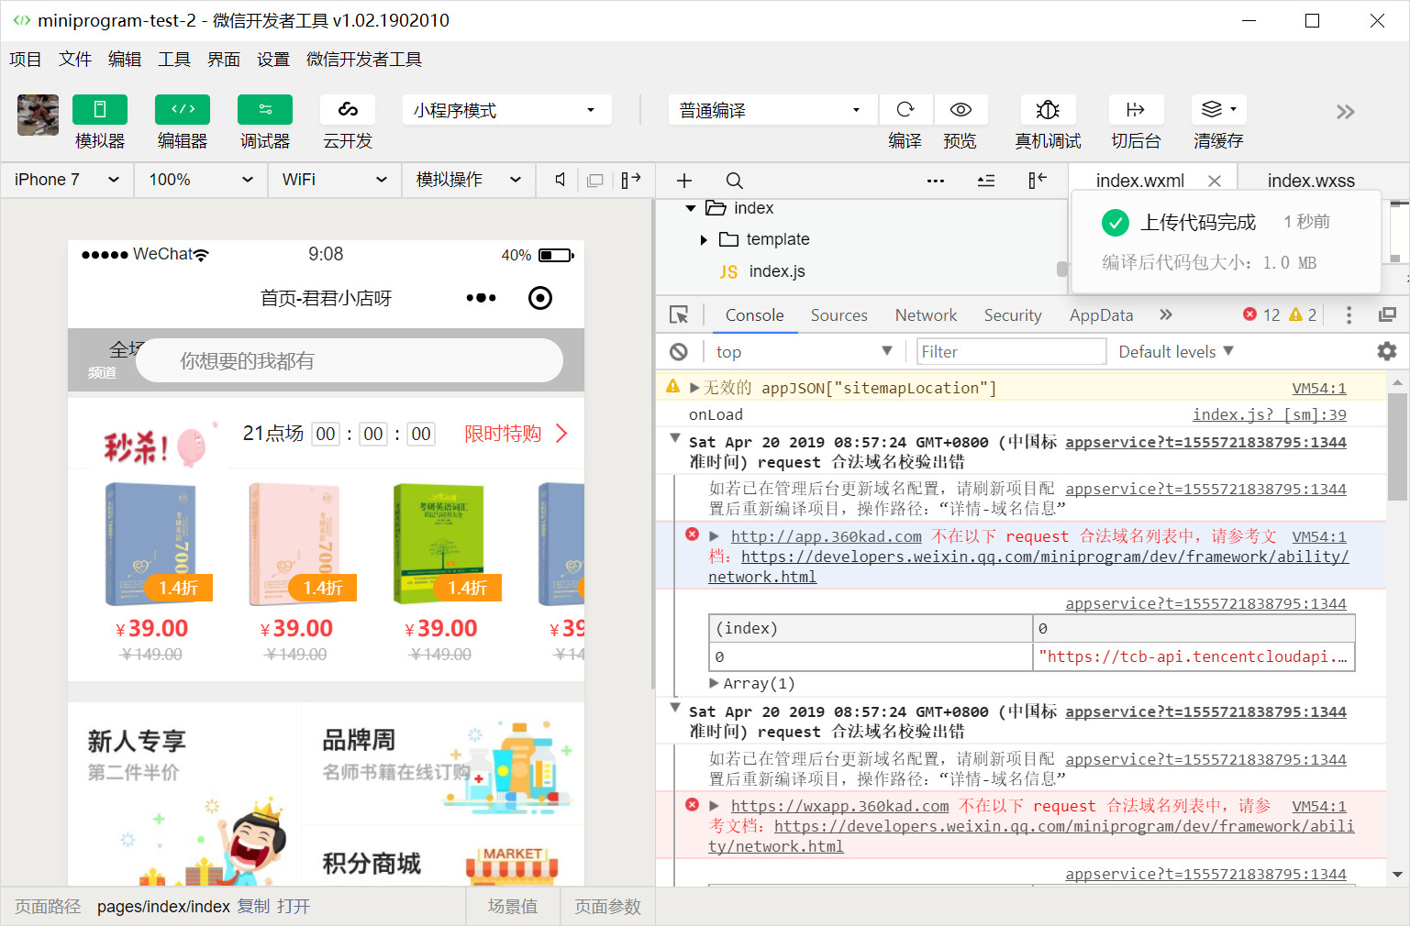Click the preview eye icon
The width and height of the screenshot is (1410, 926).
click(x=960, y=110)
